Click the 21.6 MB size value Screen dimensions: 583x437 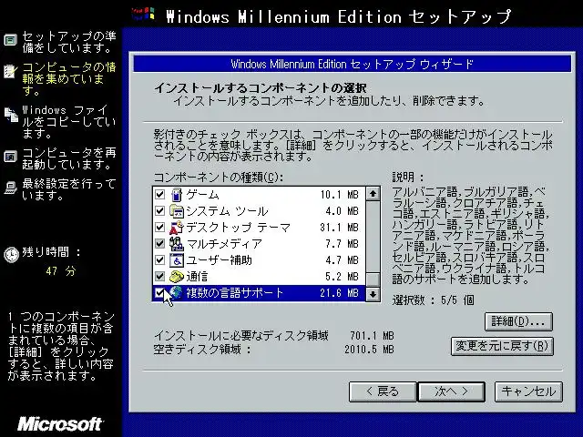tap(340, 293)
